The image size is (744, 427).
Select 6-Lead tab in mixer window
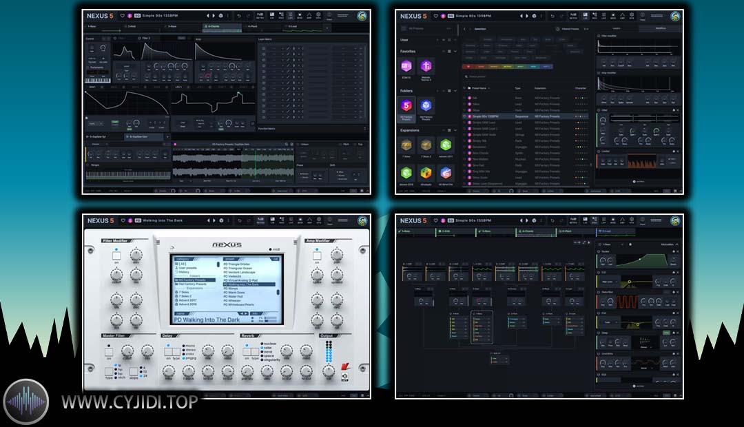tap(615, 231)
